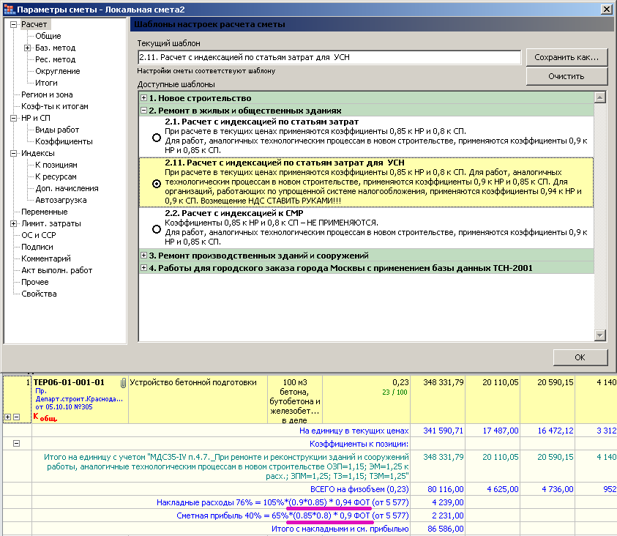Select Округление in the settings tree

click(x=57, y=71)
